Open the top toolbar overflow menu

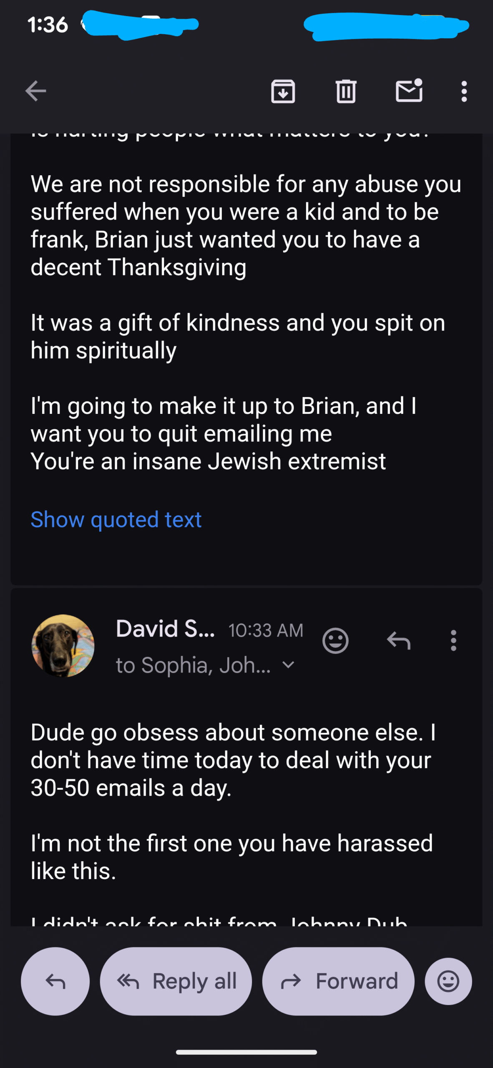click(x=464, y=91)
